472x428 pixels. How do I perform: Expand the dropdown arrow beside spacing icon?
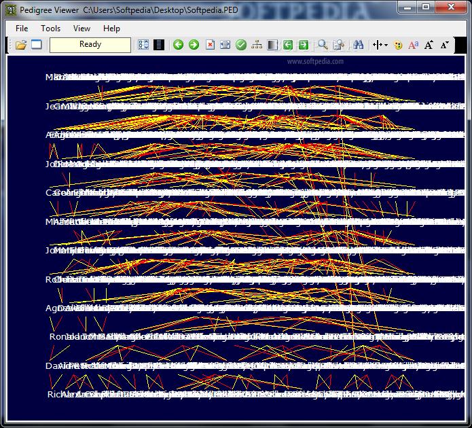click(386, 46)
